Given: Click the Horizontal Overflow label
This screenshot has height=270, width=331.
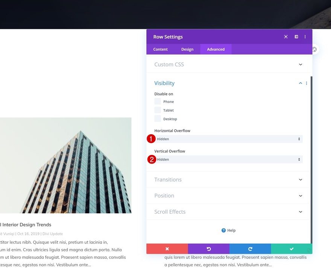Looking at the screenshot, I should tap(172, 130).
